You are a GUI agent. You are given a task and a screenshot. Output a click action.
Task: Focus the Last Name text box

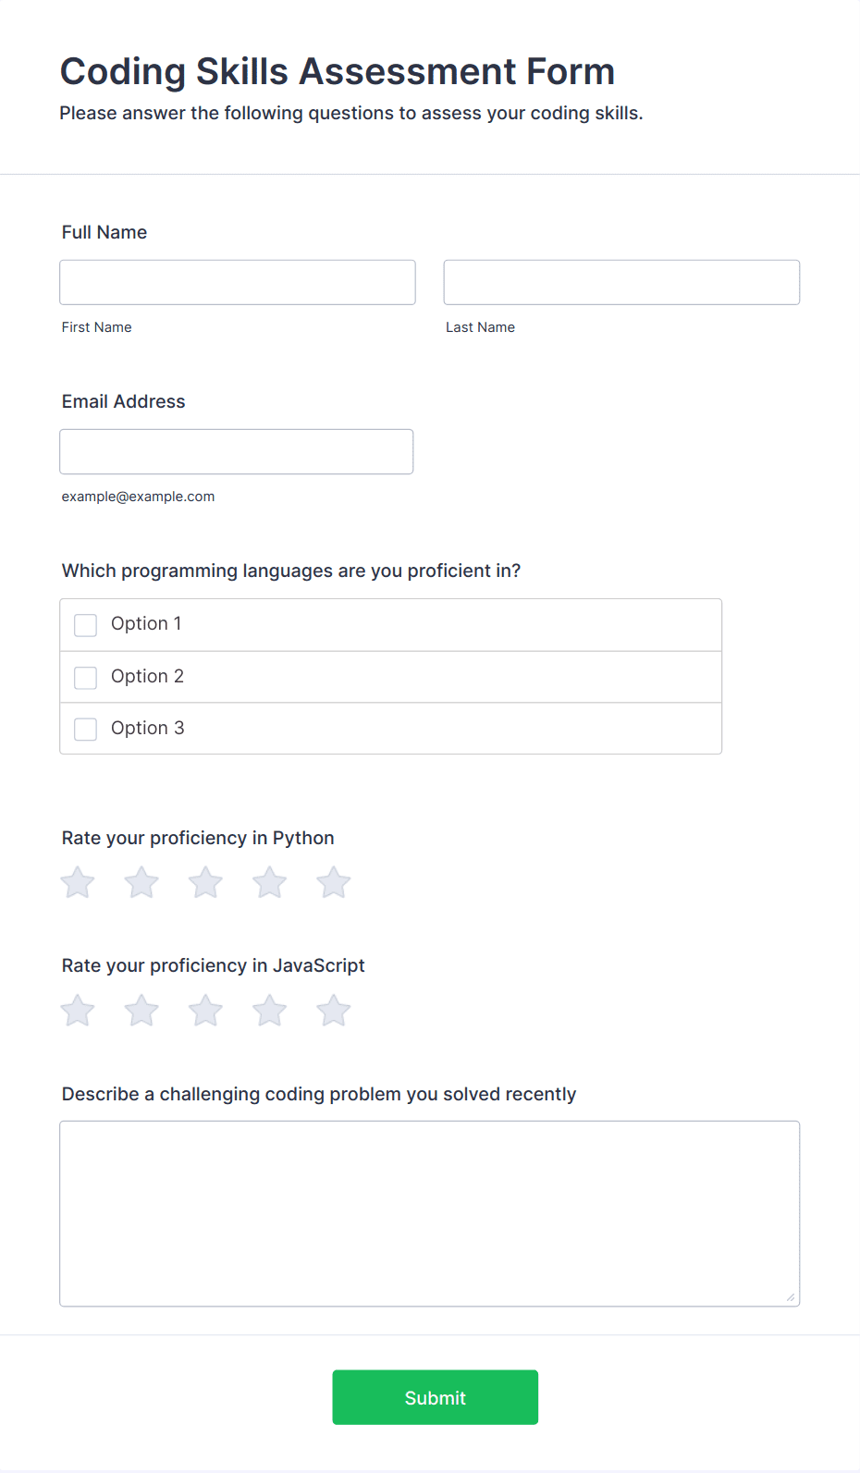pyautogui.click(x=621, y=282)
